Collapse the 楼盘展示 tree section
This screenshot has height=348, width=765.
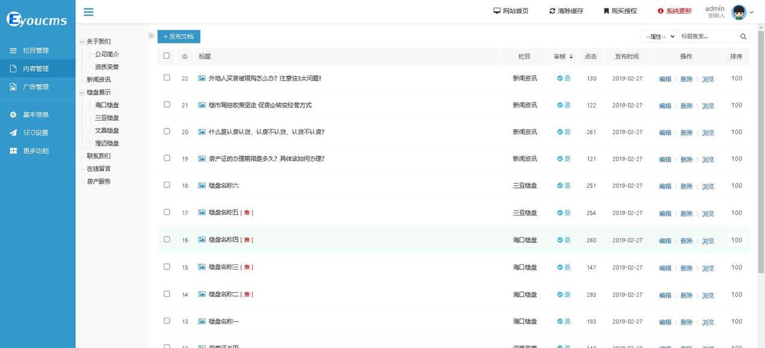pyautogui.click(x=81, y=92)
